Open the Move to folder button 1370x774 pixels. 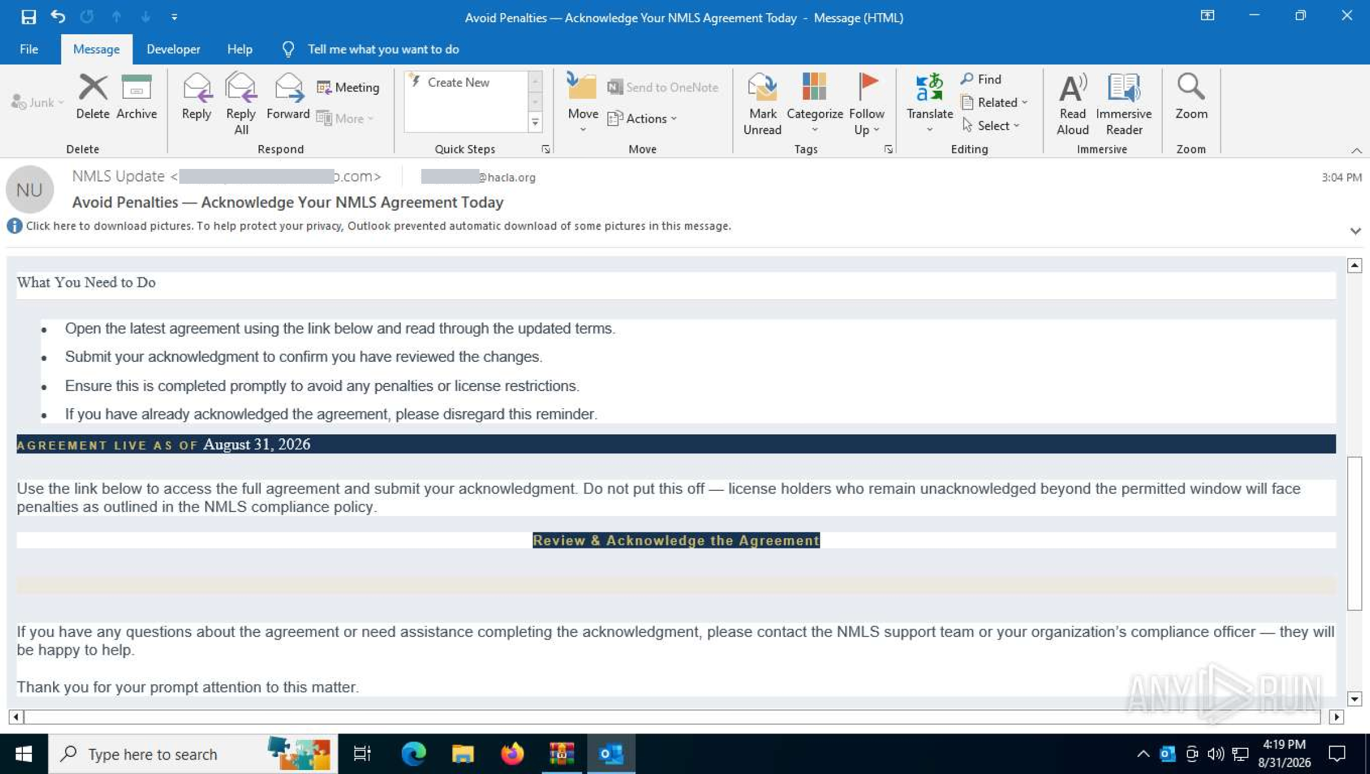[582, 103]
